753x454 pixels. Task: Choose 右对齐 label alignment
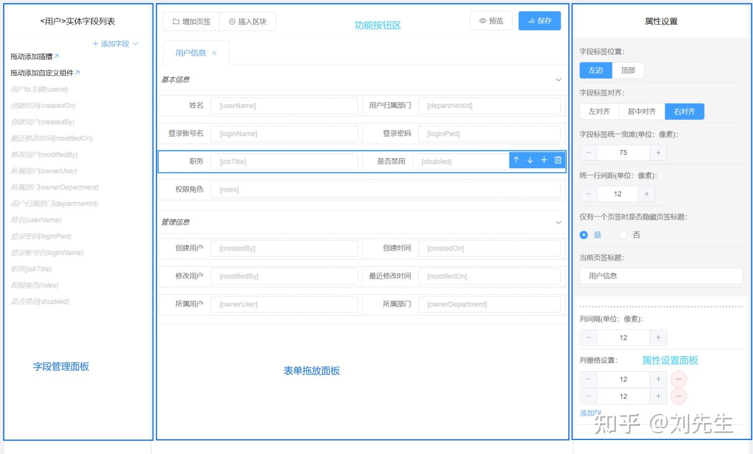click(x=685, y=111)
